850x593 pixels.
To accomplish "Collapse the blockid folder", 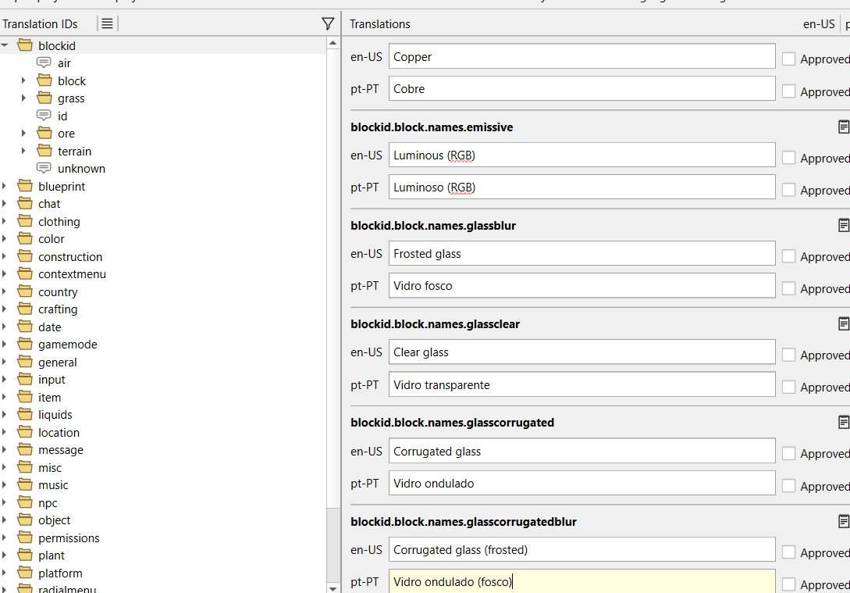I will pos(5,45).
